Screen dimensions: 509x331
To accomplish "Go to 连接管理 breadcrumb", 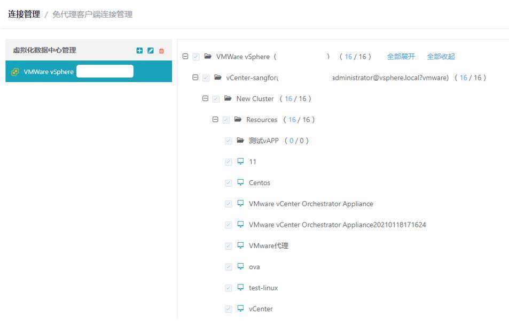I will pos(24,14).
